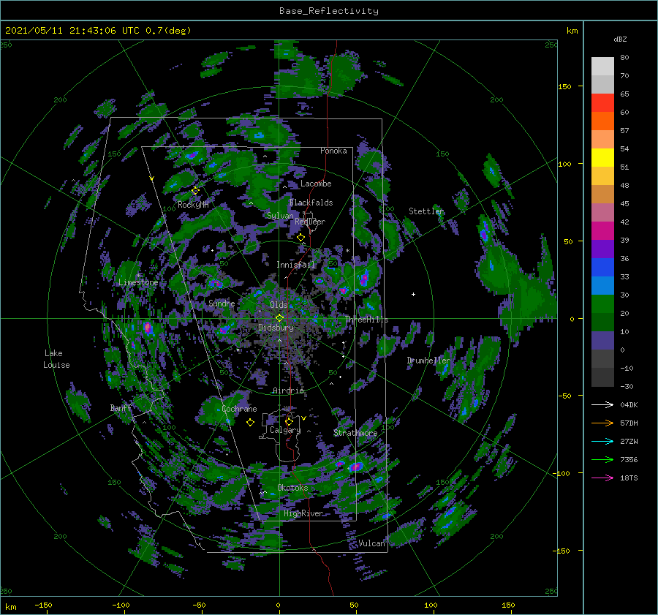Click the Cochrane city label
This screenshot has width=658, height=615.
click(x=239, y=409)
